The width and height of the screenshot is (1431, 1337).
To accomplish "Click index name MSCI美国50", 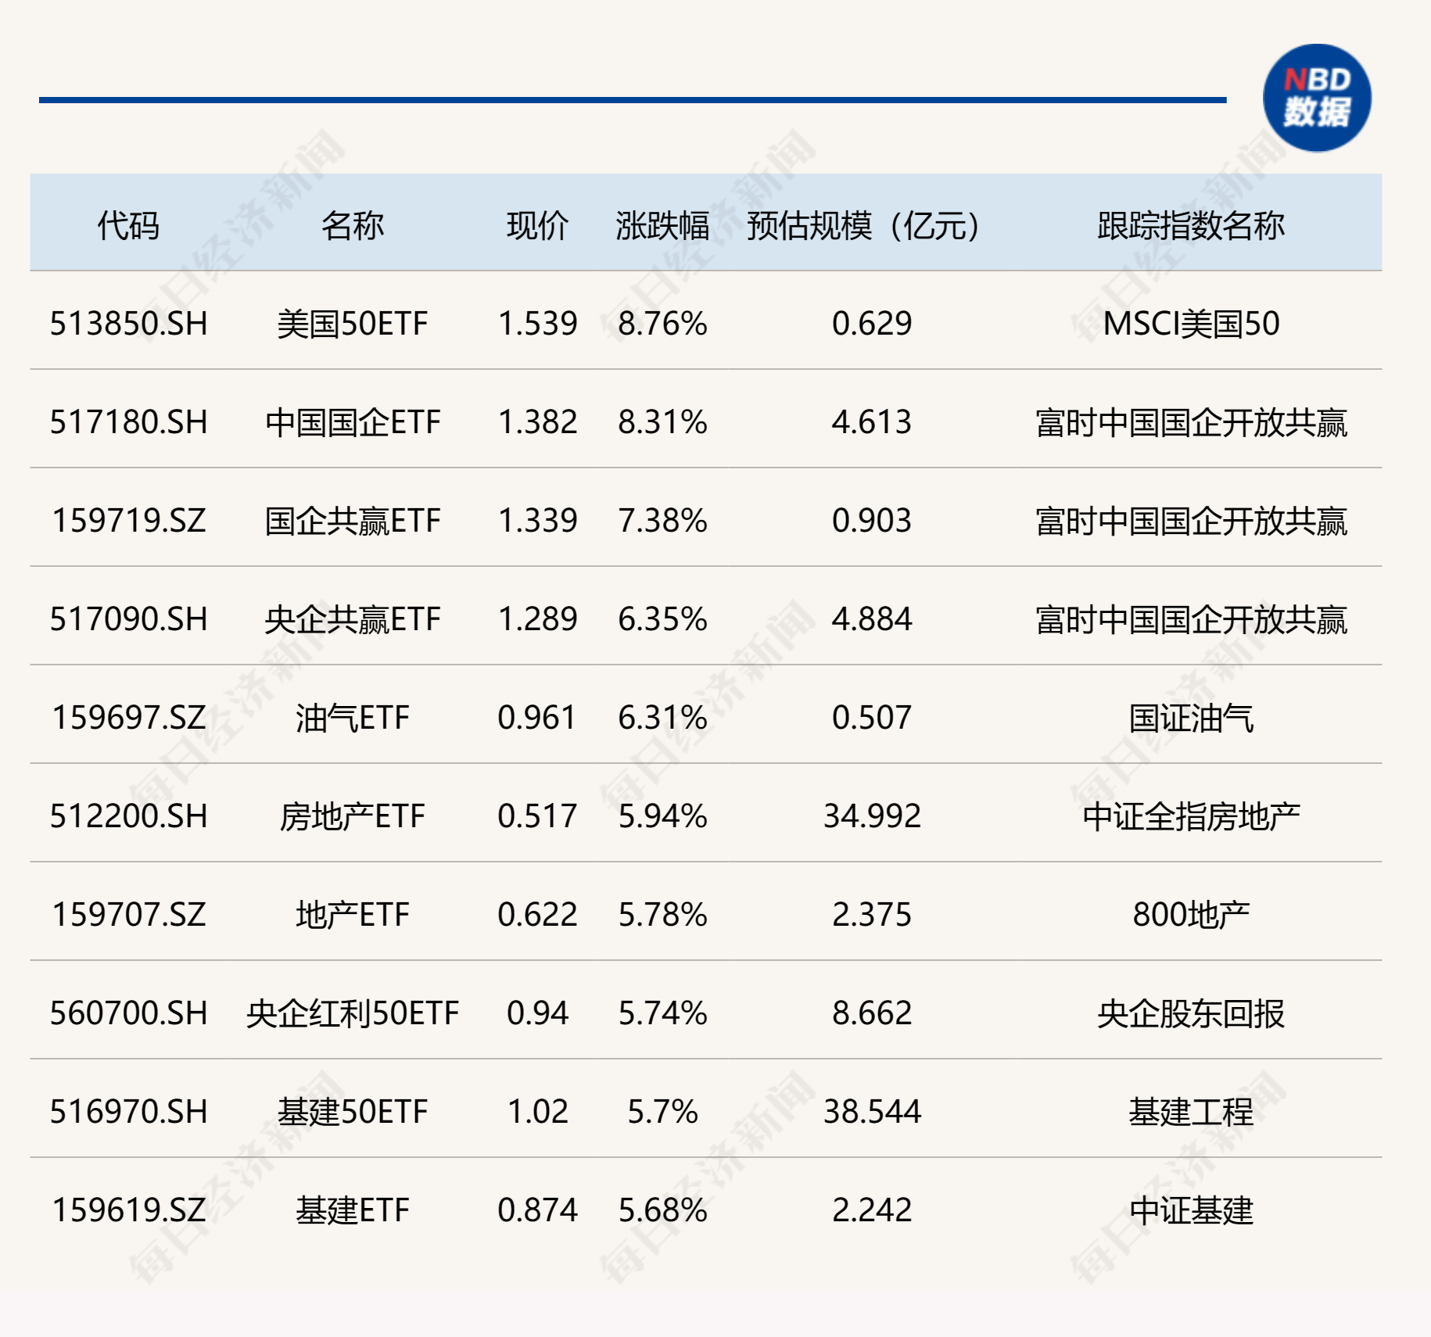I will coord(1191,324).
